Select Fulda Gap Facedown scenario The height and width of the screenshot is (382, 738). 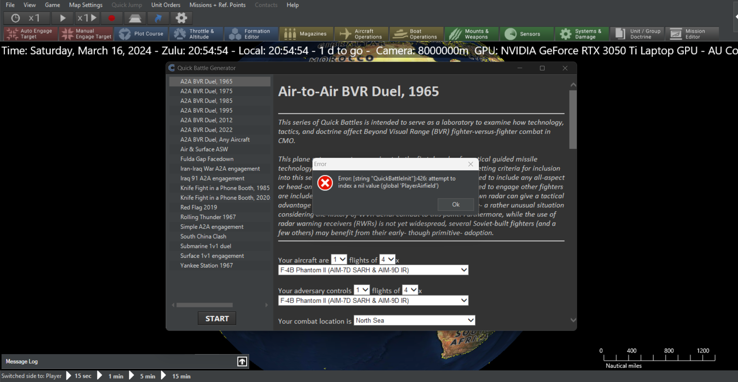(x=220, y=159)
